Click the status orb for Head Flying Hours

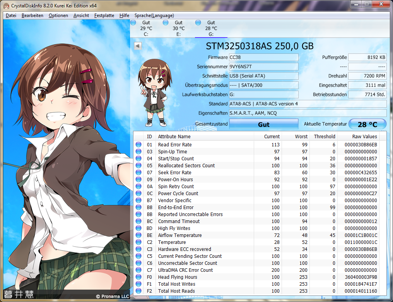(138, 277)
